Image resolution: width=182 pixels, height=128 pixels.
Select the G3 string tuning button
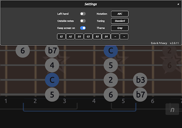click(x=88, y=37)
